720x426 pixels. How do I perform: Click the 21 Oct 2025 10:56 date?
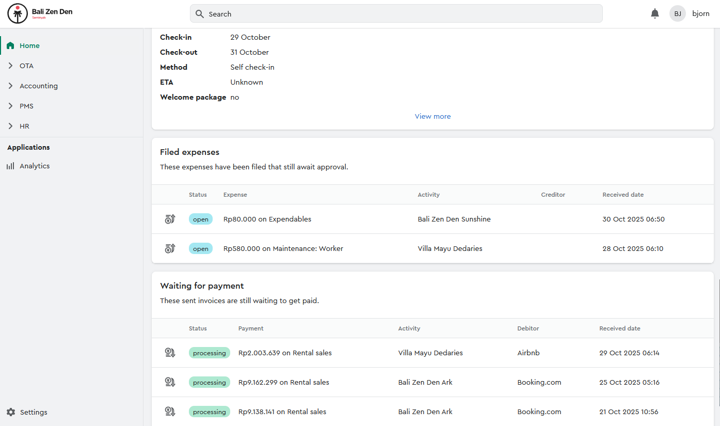click(x=629, y=412)
